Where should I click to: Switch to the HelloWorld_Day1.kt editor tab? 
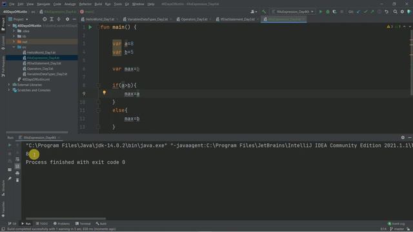tap(100, 19)
